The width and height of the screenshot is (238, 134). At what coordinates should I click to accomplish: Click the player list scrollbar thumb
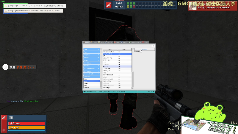132,61
